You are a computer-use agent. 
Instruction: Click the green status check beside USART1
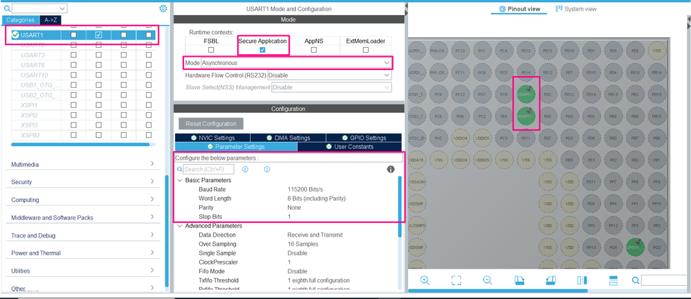pyautogui.click(x=15, y=35)
